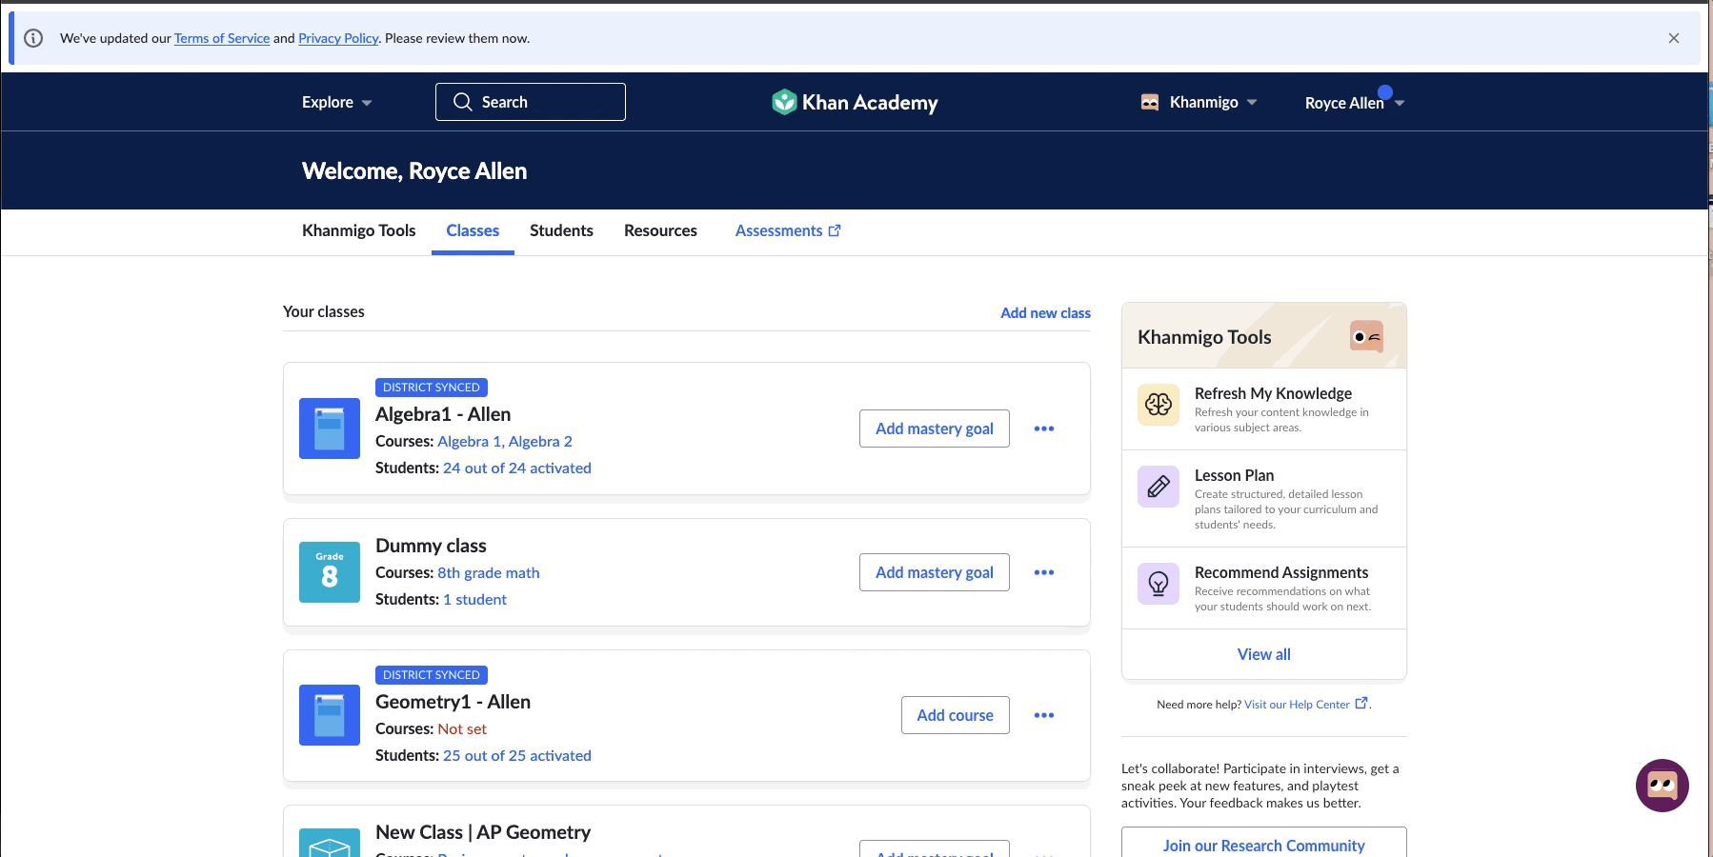The width and height of the screenshot is (1713, 857).
Task: Click the magnifying glass search icon
Action: click(463, 102)
